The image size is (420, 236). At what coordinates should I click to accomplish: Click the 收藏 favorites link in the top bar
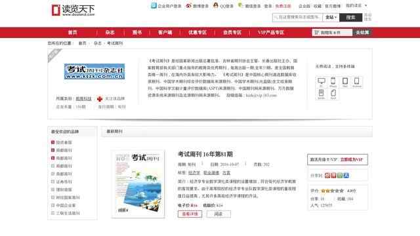click(x=318, y=6)
